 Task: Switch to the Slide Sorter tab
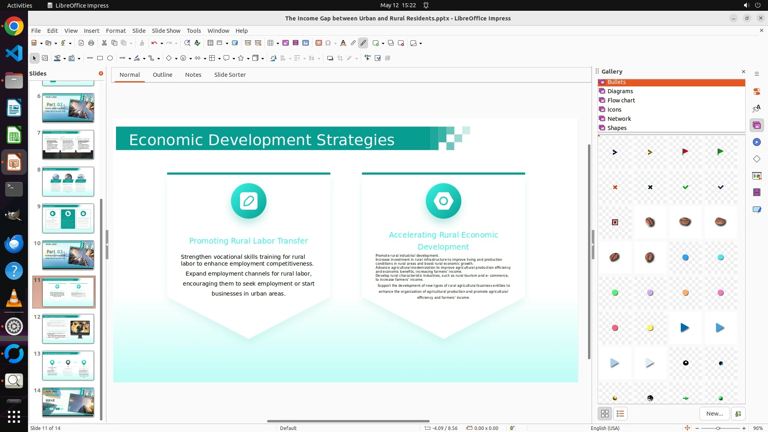coord(230,75)
